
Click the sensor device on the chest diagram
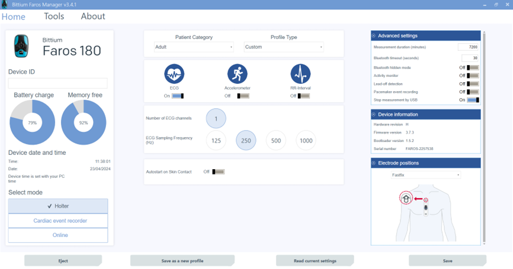click(426, 208)
